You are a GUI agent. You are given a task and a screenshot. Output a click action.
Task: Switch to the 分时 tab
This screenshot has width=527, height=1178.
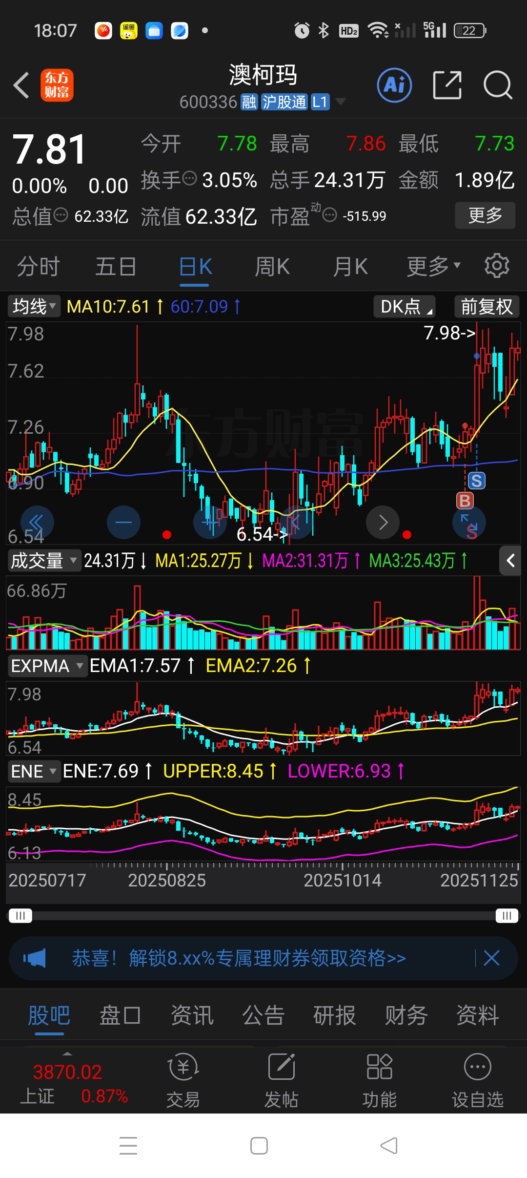point(38,267)
